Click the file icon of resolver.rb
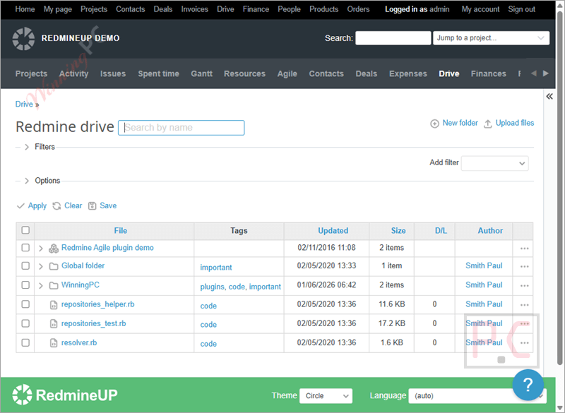 [x=54, y=343]
